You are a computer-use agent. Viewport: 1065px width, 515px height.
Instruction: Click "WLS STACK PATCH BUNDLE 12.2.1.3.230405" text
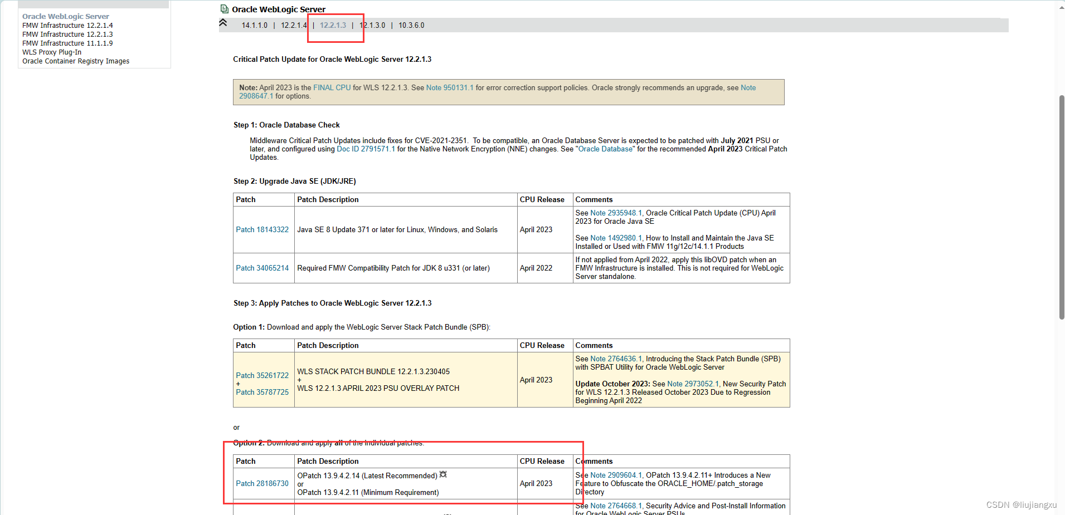coord(373,372)
